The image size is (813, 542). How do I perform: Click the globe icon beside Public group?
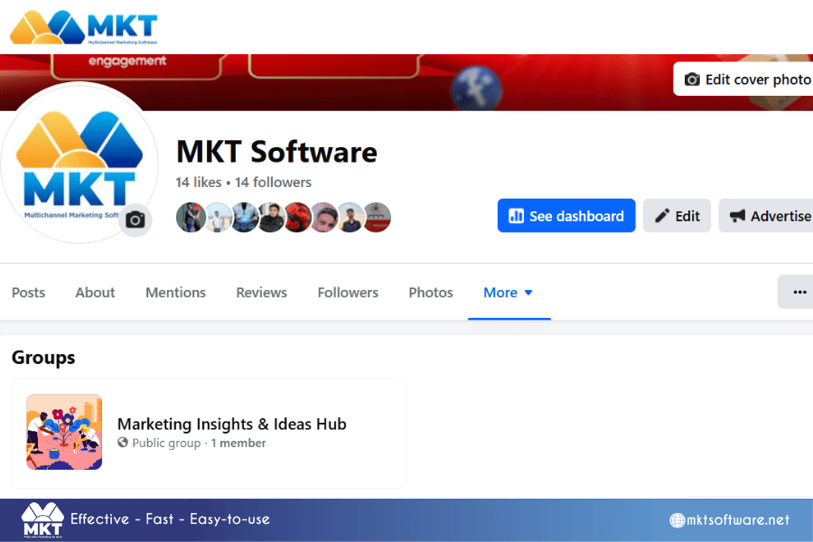(123, 443)
